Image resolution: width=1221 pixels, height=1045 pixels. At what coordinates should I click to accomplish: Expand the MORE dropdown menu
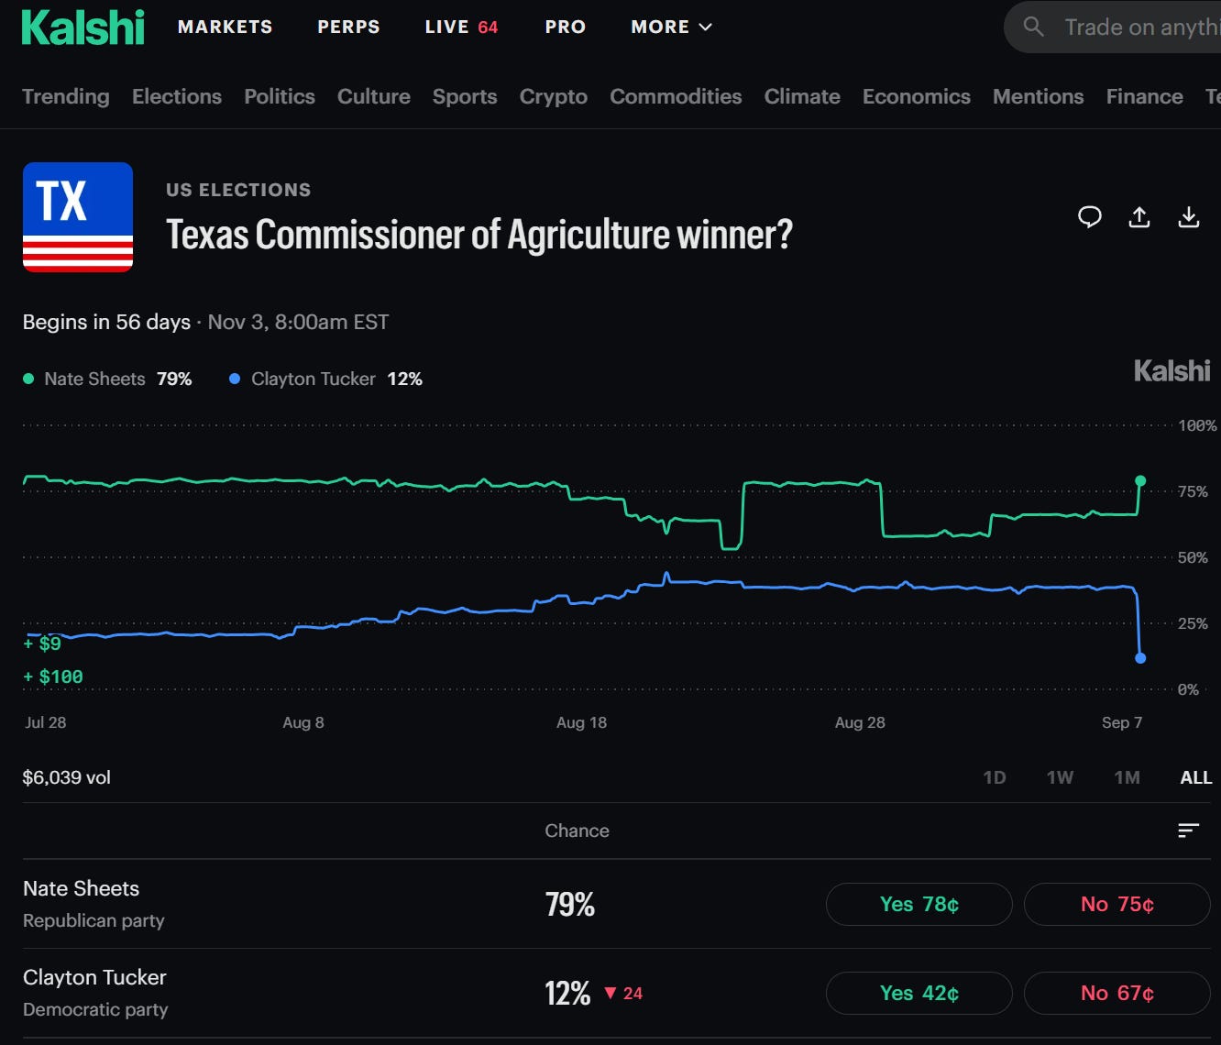pyautogui.click(x=672, y=27)
